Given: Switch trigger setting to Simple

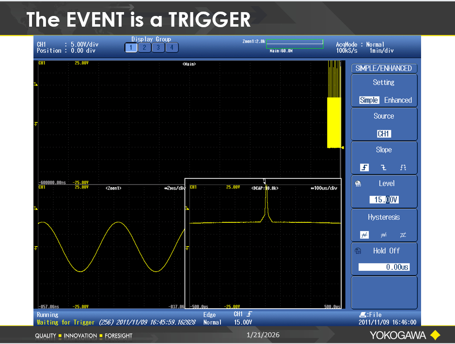Looking at the screenshot, I should pyautogui.click(x=369, y=100).
